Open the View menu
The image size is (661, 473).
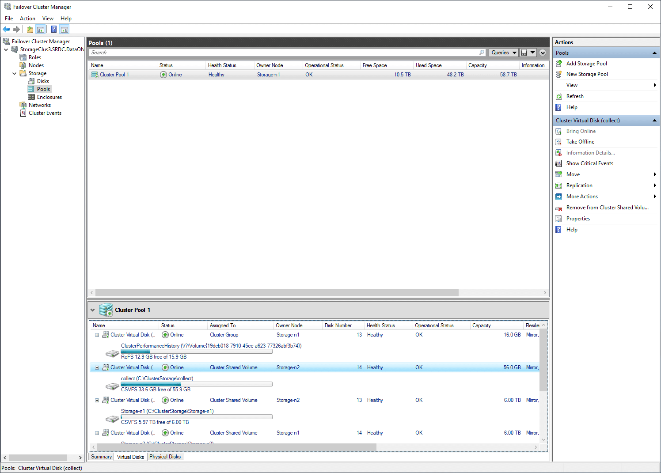48,19
